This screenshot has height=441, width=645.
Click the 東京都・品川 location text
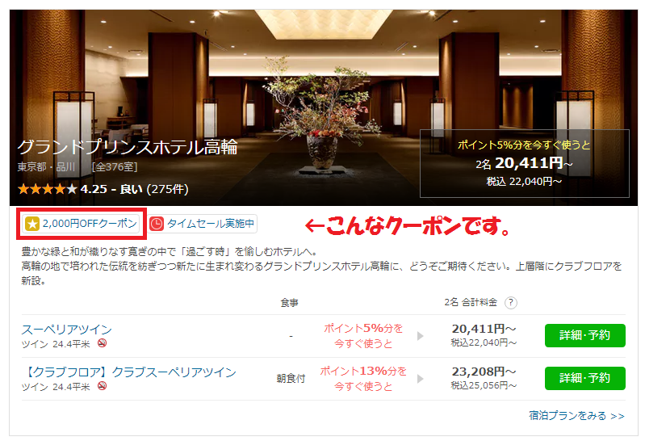click(x=46, y=166)
